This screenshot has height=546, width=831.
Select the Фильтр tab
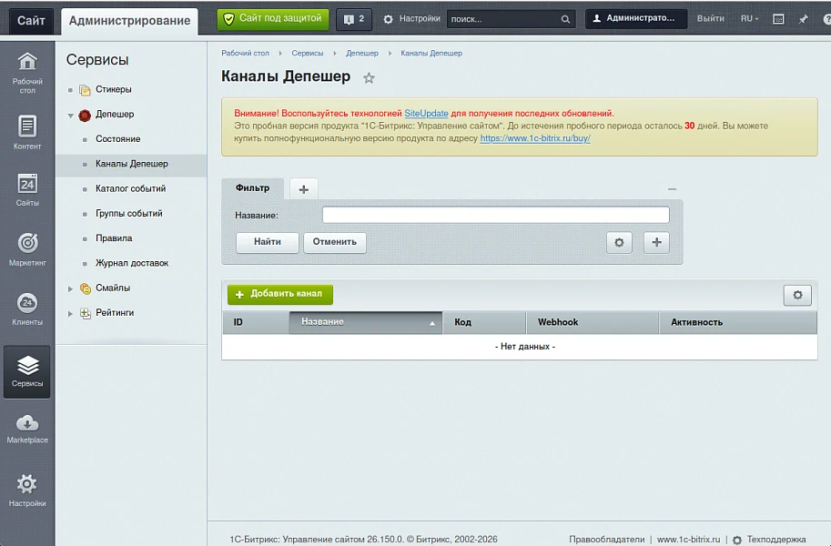click(x=252, y=188)
